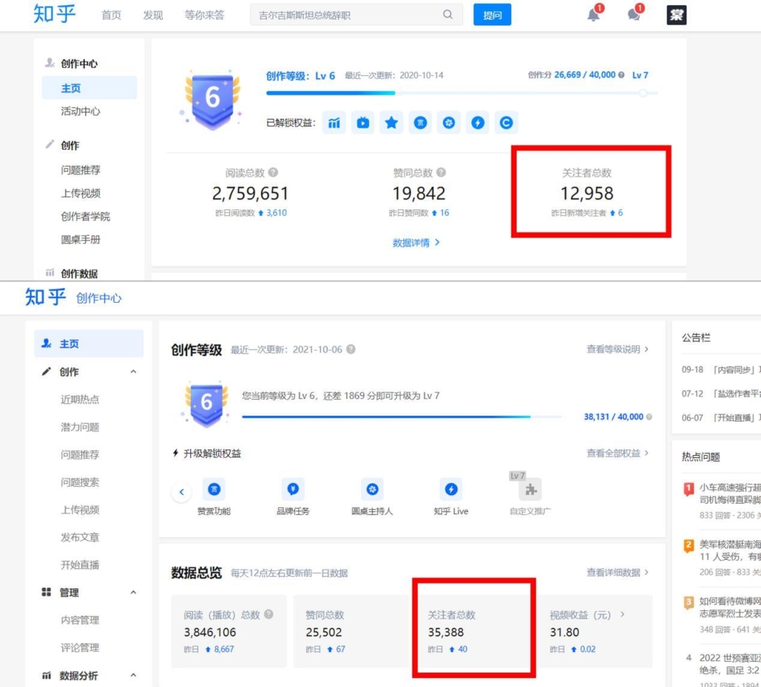Open 问题推荐 in upper sidebar
761x687 pixels.
pyautogui.click(x=81, y=170)
